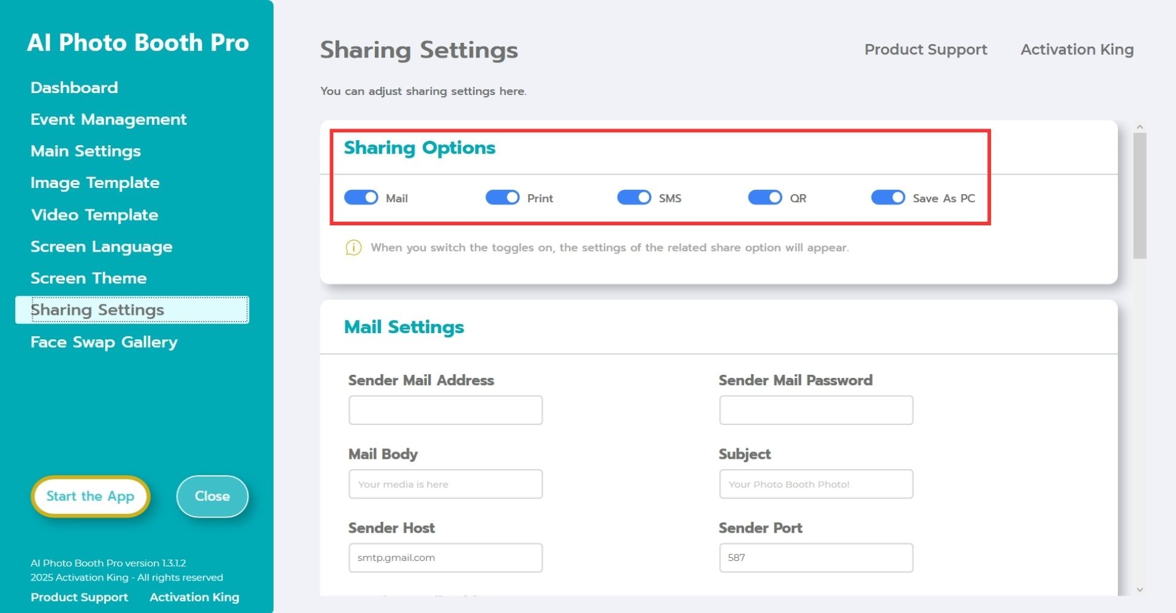Viewport: 1176px width, 613px height.
Task: Click the scrollbar up arrow
Action: point(1139,127)
